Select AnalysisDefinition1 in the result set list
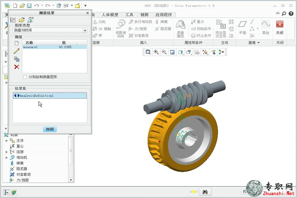The height and width of the screenshot is (198, 297). pyautogui.click(x=50, y=96)
